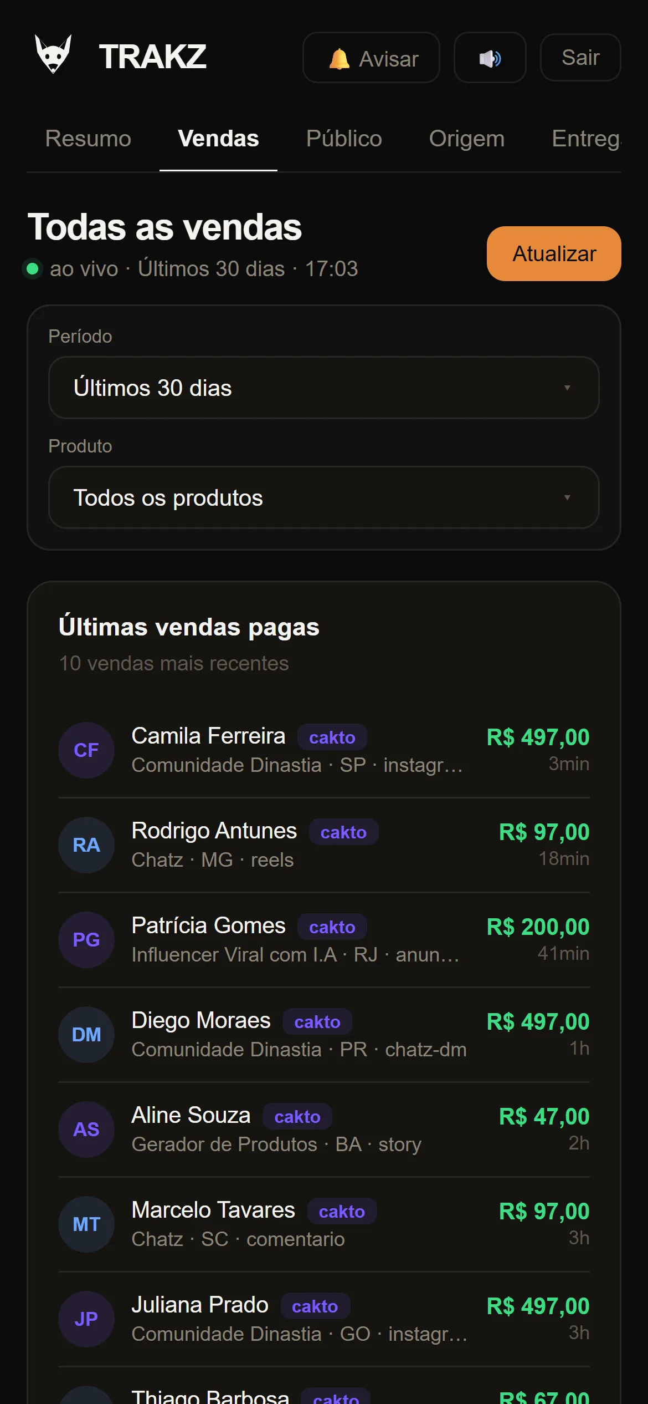This screenshot has height=1404, width=648.
Task: Switch to the Resumo tab
Action: [x=88, y=139]
